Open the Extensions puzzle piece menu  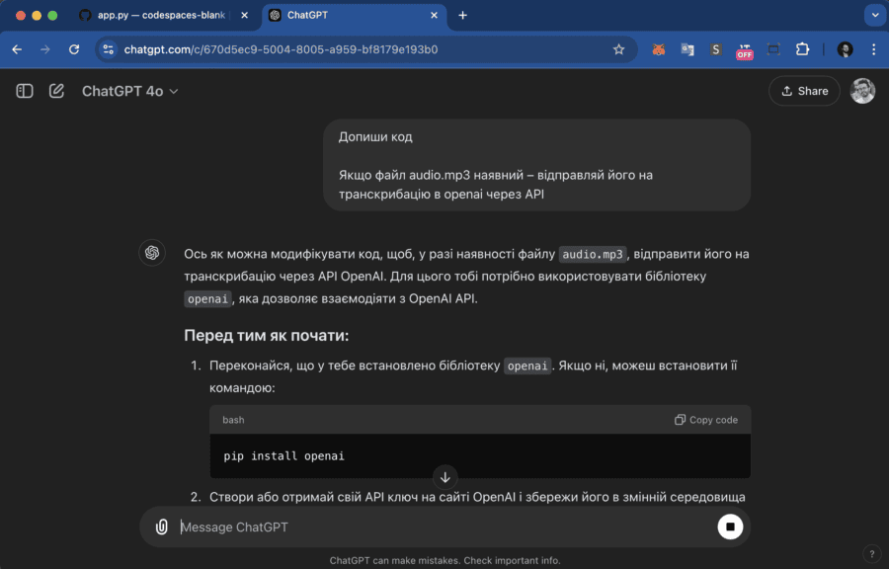[802, 49]
